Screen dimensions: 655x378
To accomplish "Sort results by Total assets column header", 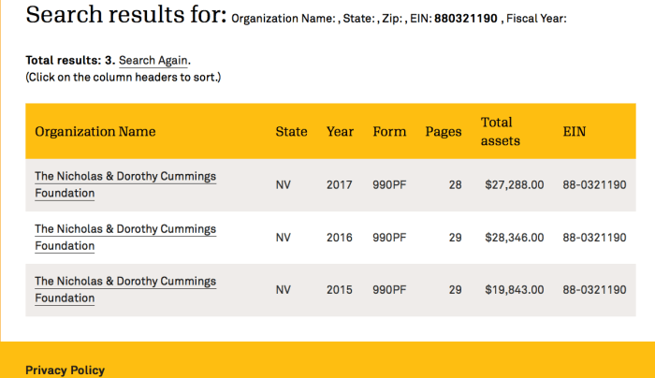I will tap(500, 132).
